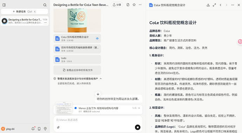Click the pink floating assistant icon
This screenshot has width=242, height=133.
point(240,41)
